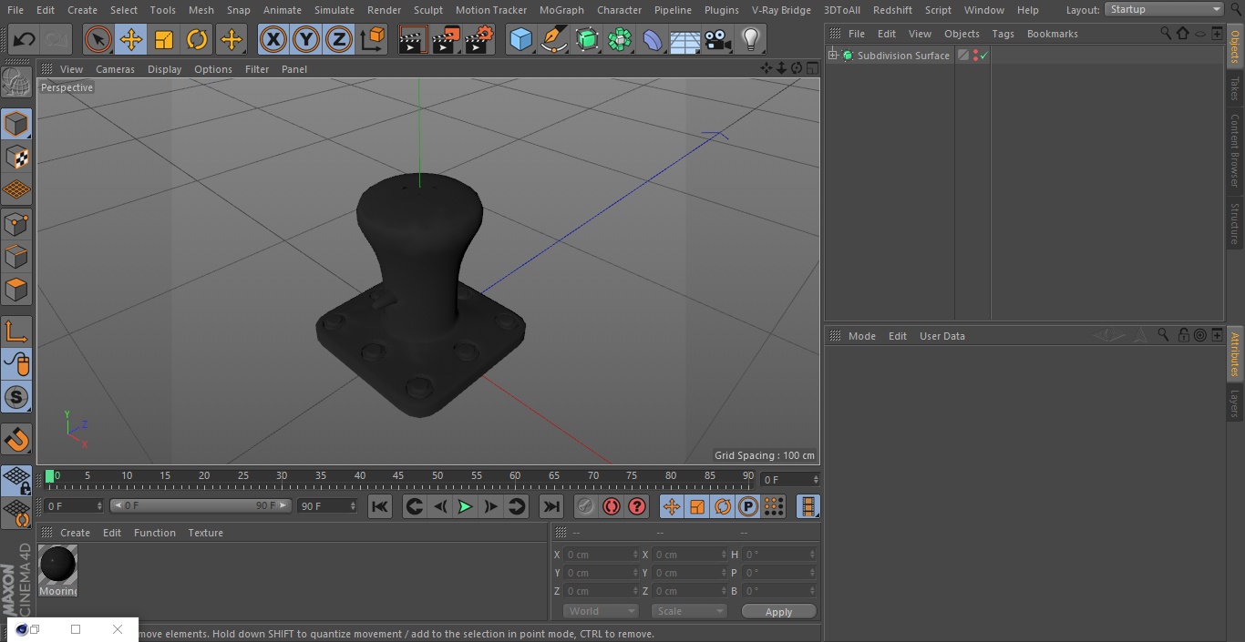Add a Subdivision Surface generator icon

tap(587, 39)
